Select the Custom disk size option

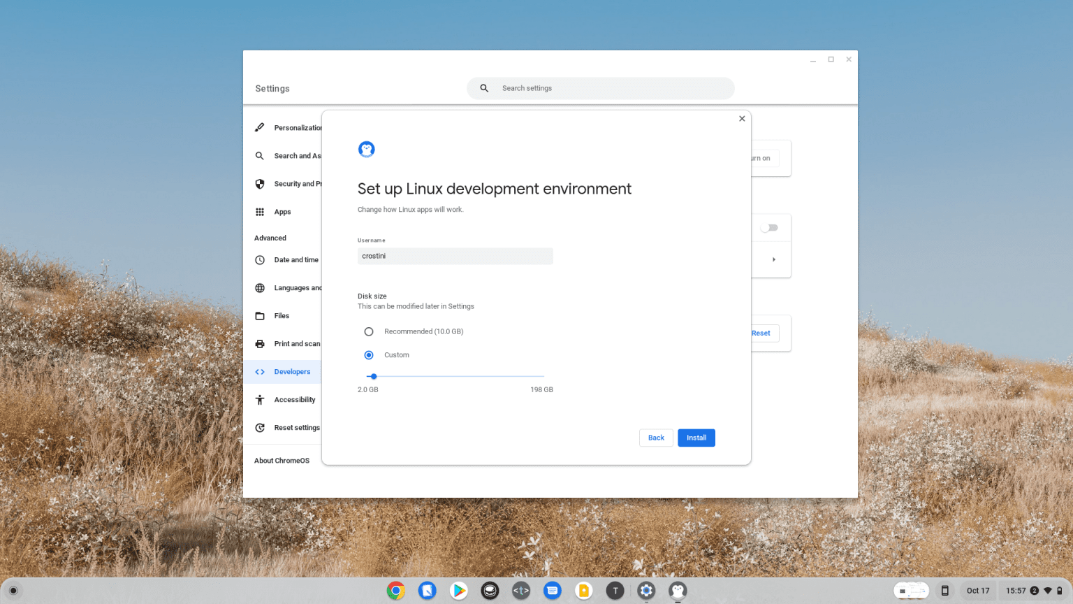[x=369, y=355]
